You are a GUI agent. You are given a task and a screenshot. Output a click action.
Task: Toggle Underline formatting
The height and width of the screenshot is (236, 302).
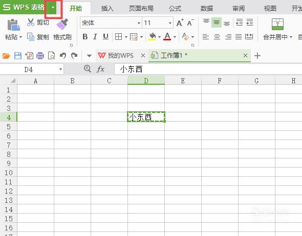pos(105,37)
